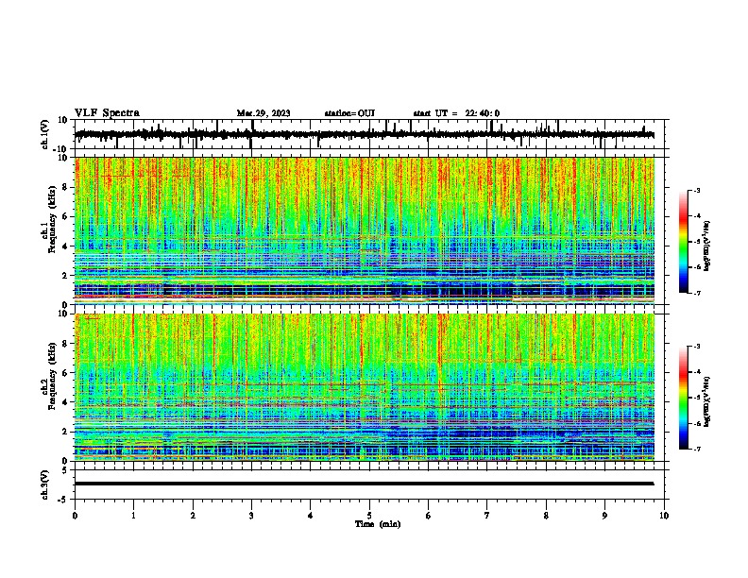Click the ch.1 color bar log PSD label
Image resolution: width=748 pixels, height=578 pixels.
[706, 246]
